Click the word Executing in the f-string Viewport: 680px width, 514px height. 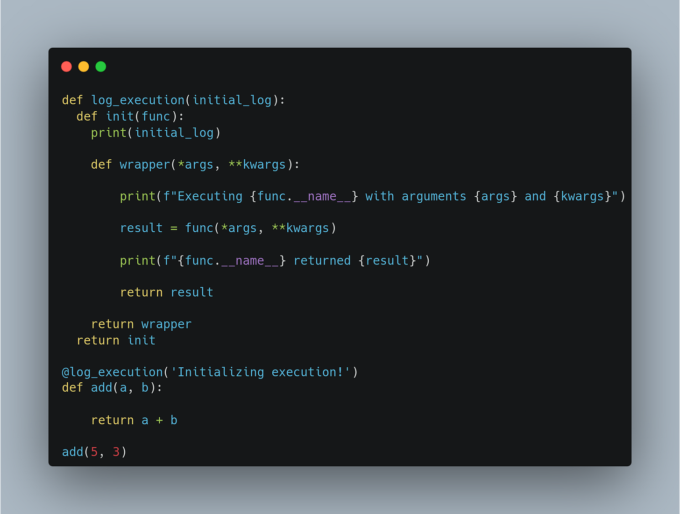(x=210, y=197)
